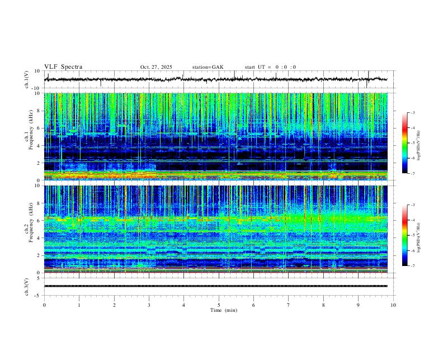Click the "8" kHz tick of ch.1 spectrogram
This screenshot has width=443, height=342.
pyautogui.click(x=39, y=111)
